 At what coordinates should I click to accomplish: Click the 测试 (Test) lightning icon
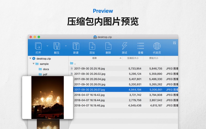pos(124,46)
